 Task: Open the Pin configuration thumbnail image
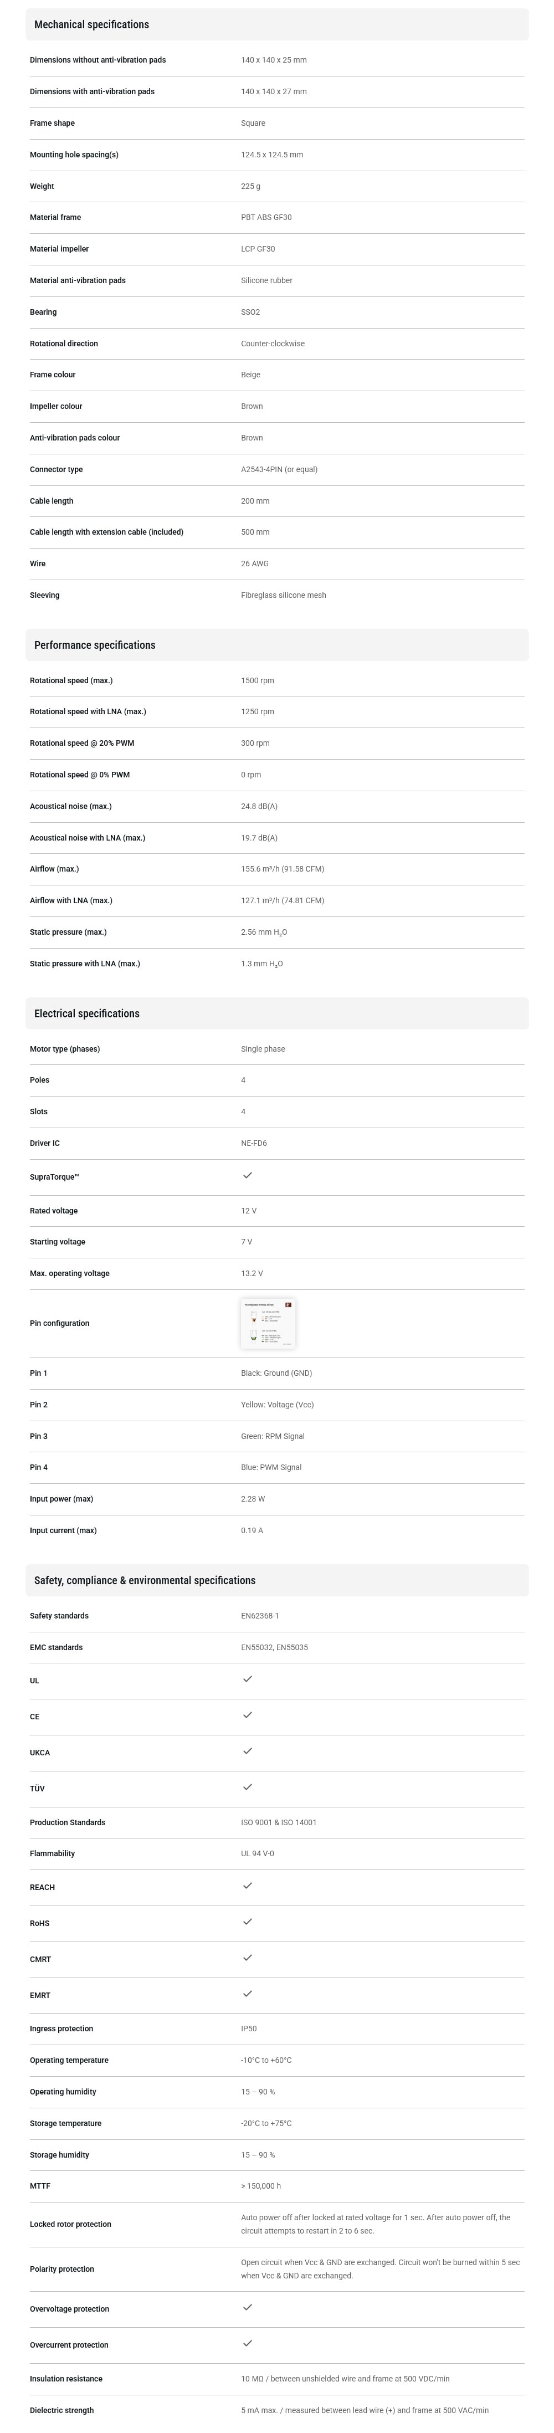[x=268, y=1322]
